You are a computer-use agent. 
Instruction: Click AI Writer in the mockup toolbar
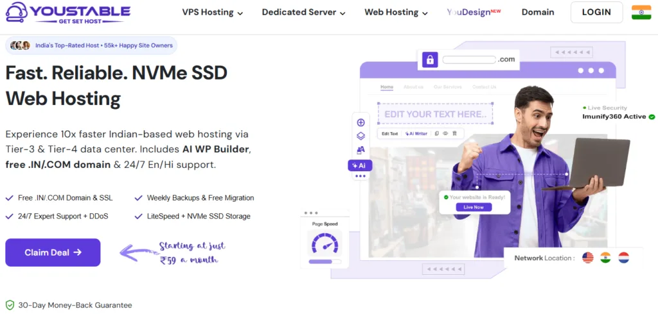tap(416, 133)
